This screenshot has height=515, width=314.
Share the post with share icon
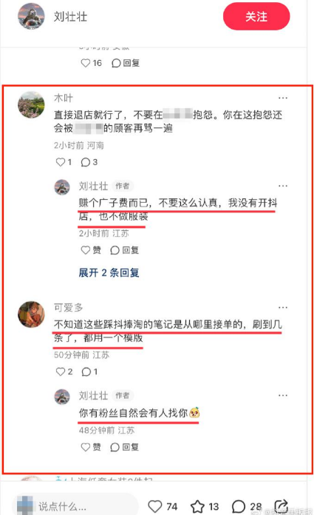pos(281,506)
